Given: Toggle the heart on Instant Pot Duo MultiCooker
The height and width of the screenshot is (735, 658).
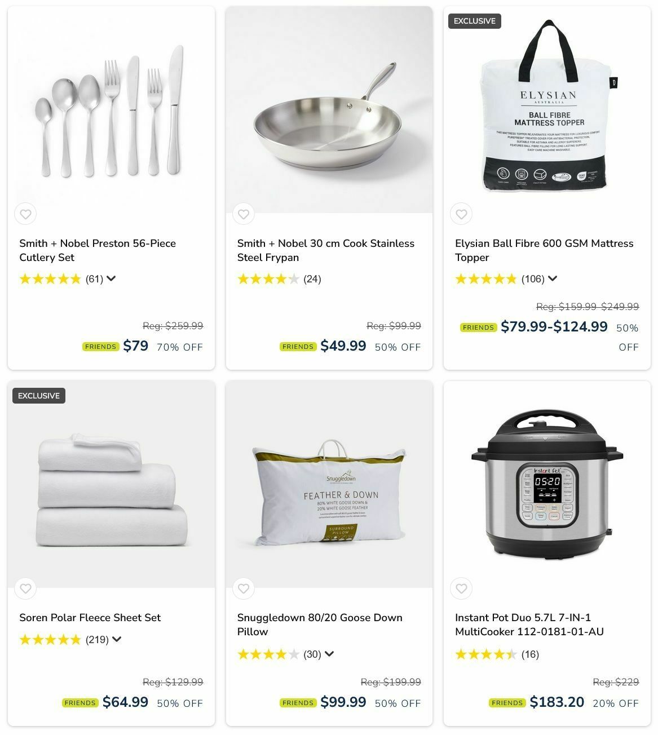Looking at the screenshot, I should click(x=461, y=589).
